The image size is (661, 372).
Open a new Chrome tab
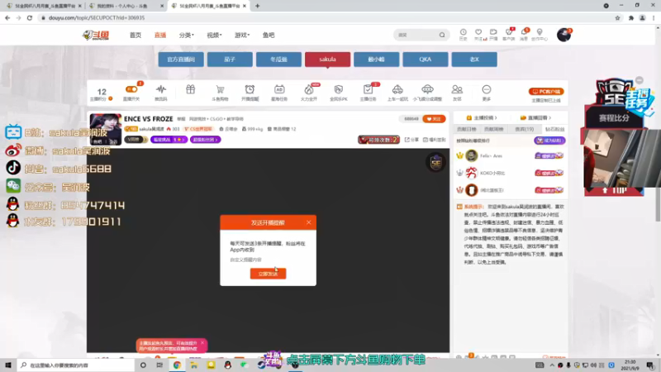(x=257, y=6)
